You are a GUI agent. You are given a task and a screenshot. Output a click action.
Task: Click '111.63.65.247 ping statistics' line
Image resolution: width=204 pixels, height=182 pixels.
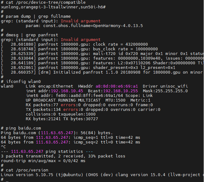pos(47,152)
